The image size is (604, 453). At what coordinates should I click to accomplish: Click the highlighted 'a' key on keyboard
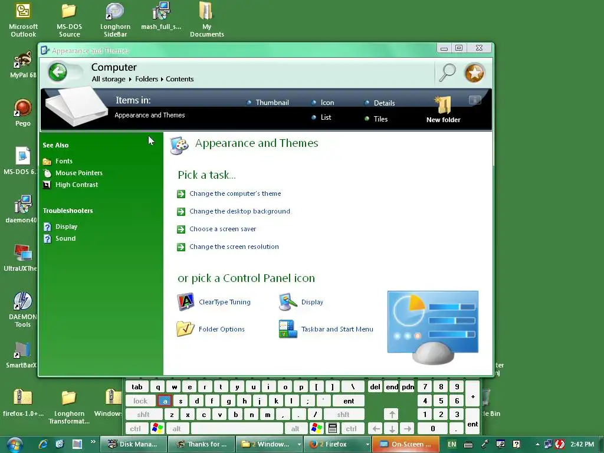[x=165, y=401]
